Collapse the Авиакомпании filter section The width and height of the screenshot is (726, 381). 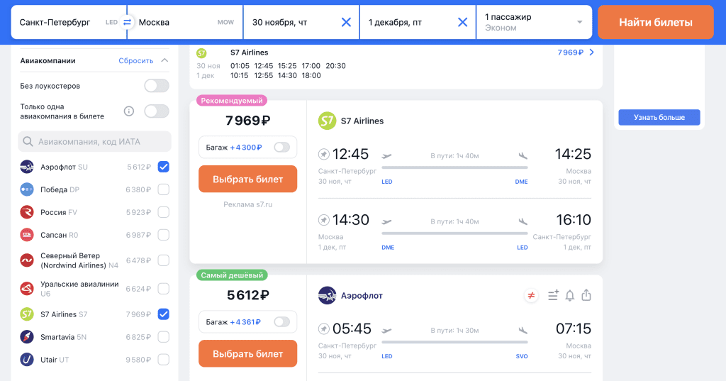coord(164,61)
